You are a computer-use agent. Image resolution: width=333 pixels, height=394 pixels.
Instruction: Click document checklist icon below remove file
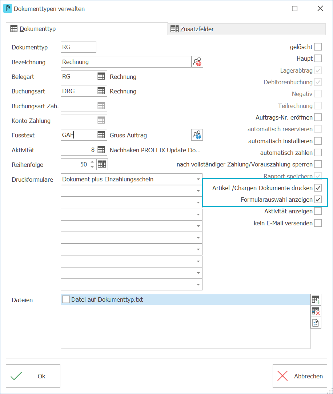[x=316, y=323]
